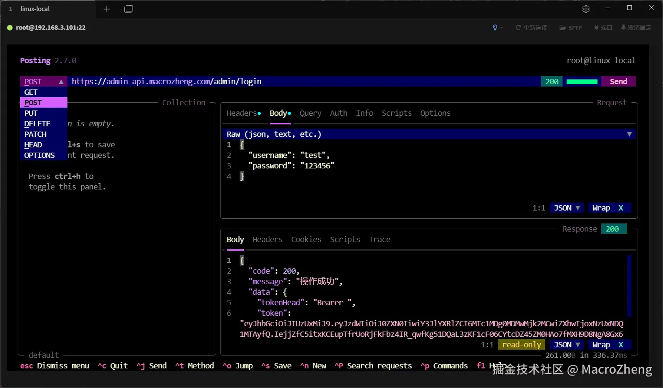Open the request body JSON language dropdown

click(567, 208)
